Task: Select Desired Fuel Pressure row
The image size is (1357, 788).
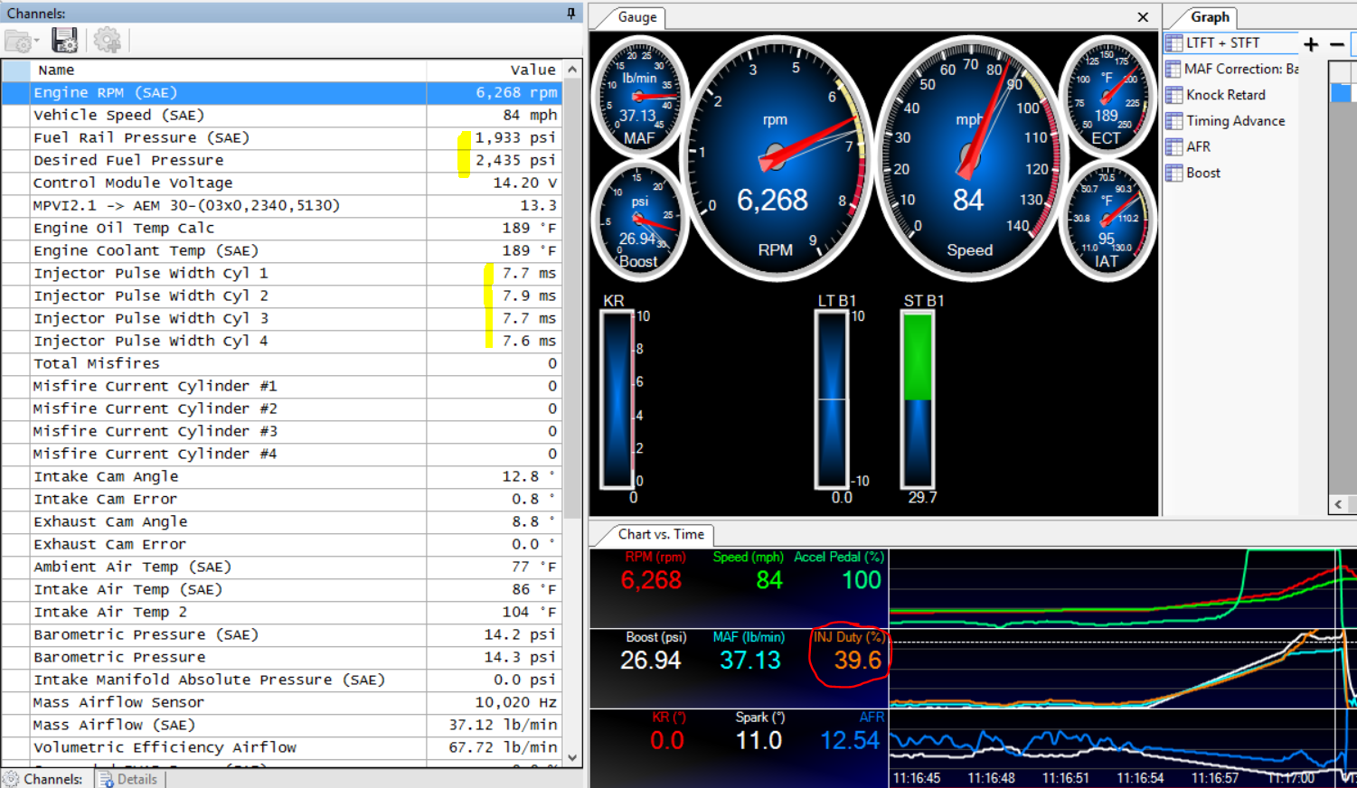Action: 282,160
